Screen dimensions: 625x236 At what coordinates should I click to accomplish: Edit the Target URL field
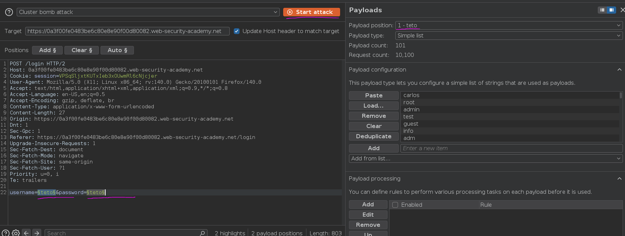(127, 31)
